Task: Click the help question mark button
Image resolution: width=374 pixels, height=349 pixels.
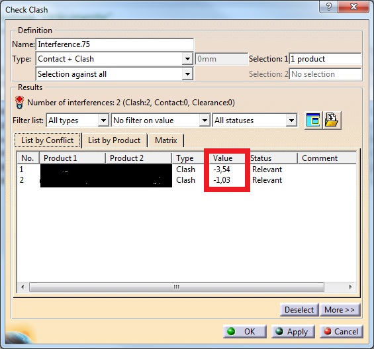Action: 328,7
